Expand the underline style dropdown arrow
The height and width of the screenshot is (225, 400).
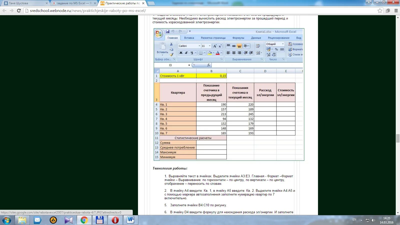pyautogui.click(x=195, y=53)
